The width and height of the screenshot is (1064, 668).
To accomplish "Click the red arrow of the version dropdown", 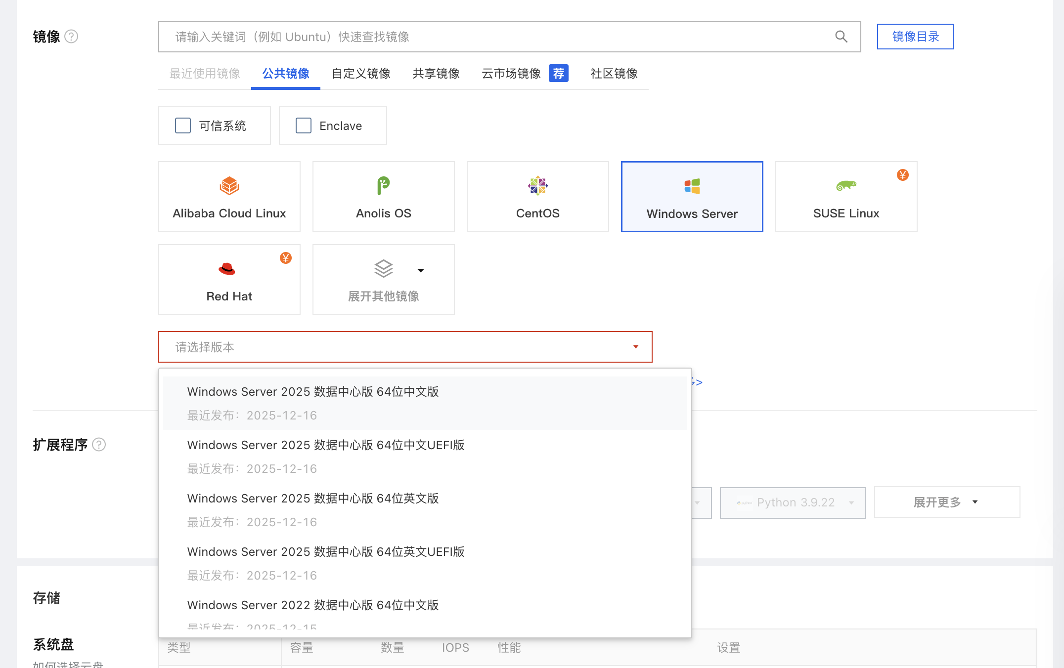I will tap(636, 347).
